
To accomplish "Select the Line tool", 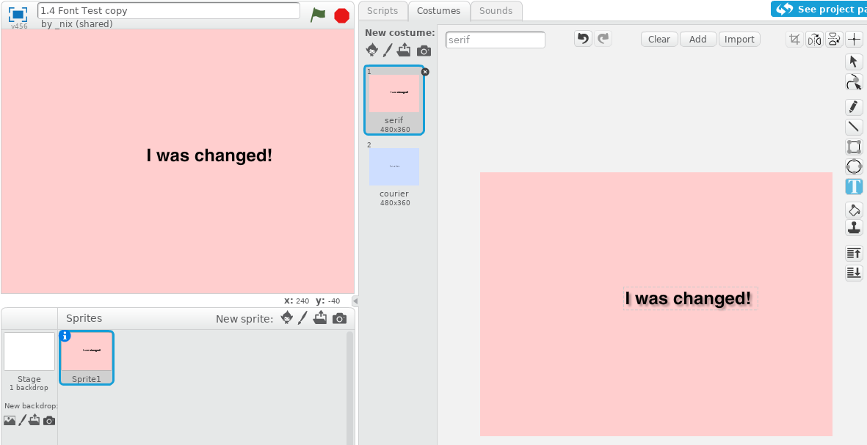I will pyautogui.click(x=854, y=126).
